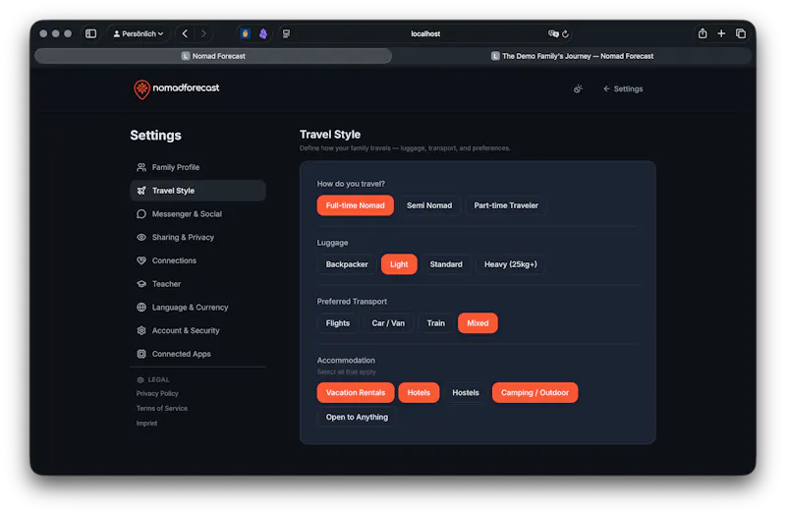Image resolution: width=786 pixels, height=515 pixels.
Task: Click the localhost address bar
Action: pos(425,33)
